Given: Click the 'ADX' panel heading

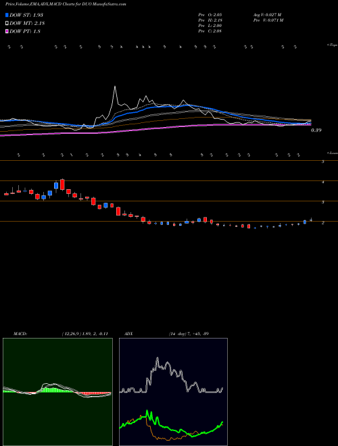Looking at the screenshot, I should coord(128,334).
